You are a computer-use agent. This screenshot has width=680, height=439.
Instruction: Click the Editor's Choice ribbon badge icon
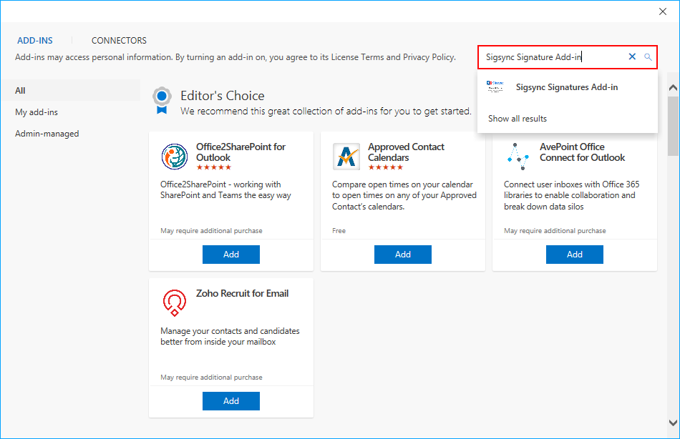(x=162, y=101)
